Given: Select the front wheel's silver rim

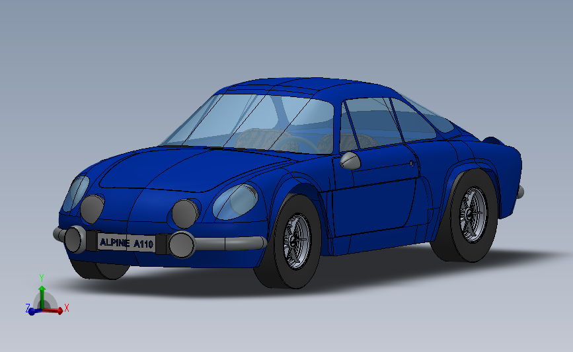Looking at the screenshot, I should 297,241.
